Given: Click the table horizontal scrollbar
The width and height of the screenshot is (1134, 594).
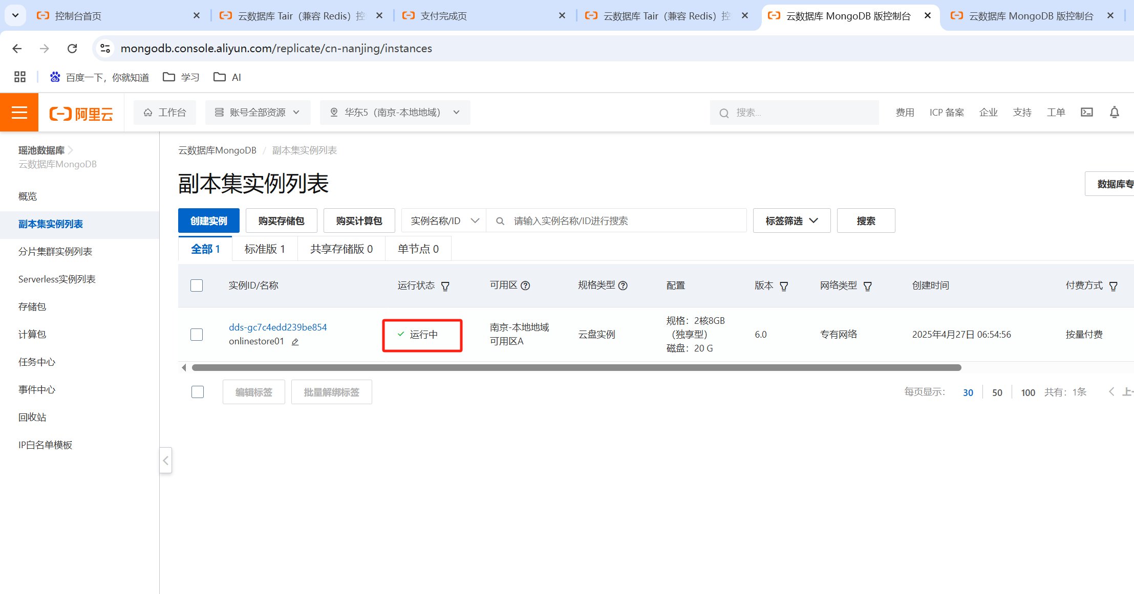Looking at the screenshot, I should coord(576,367).
